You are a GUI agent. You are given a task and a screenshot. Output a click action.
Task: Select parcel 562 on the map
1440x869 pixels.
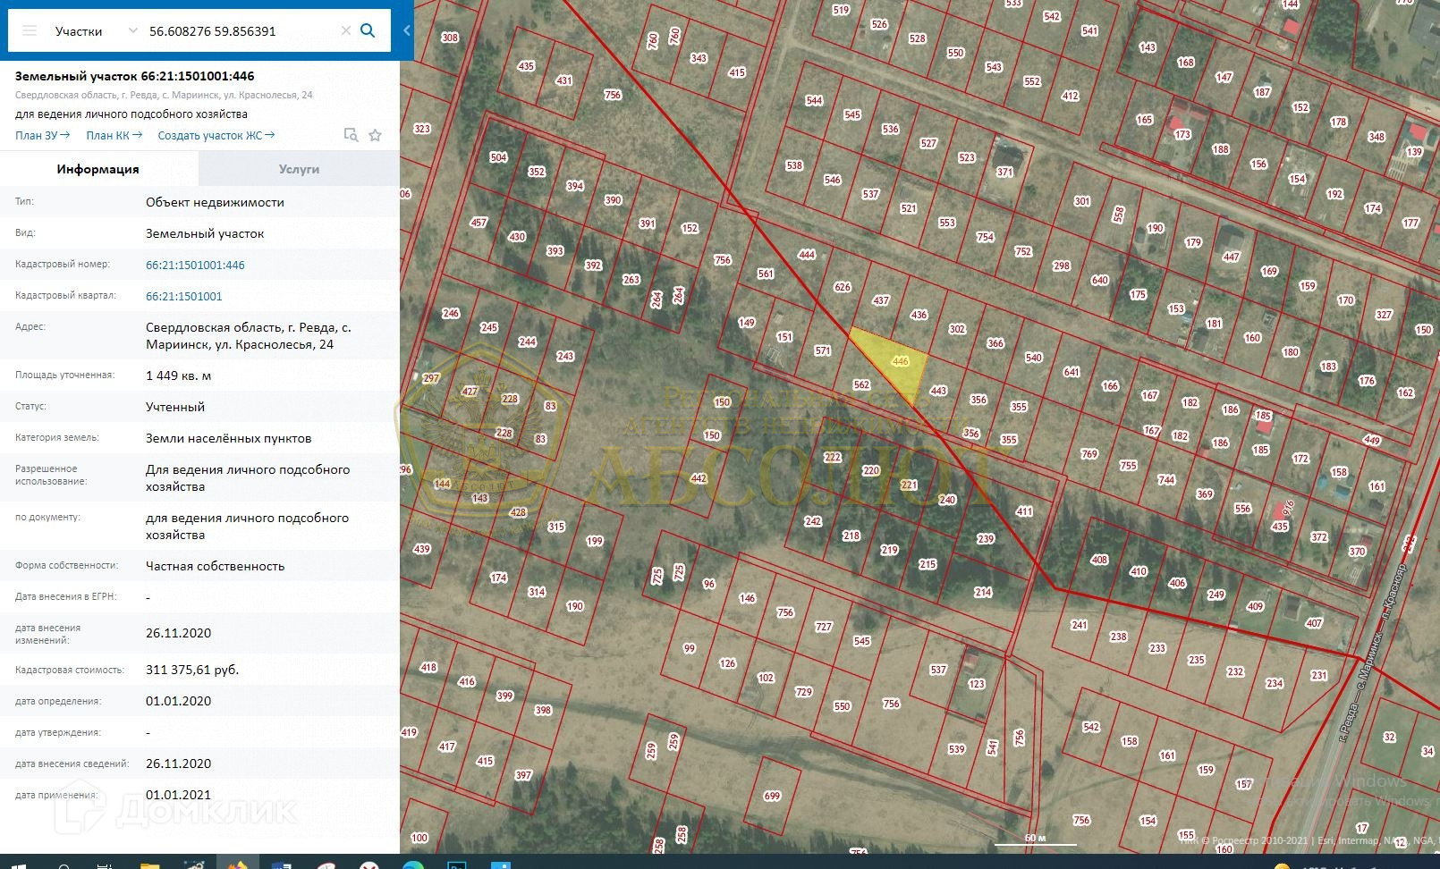coord(860,383)
